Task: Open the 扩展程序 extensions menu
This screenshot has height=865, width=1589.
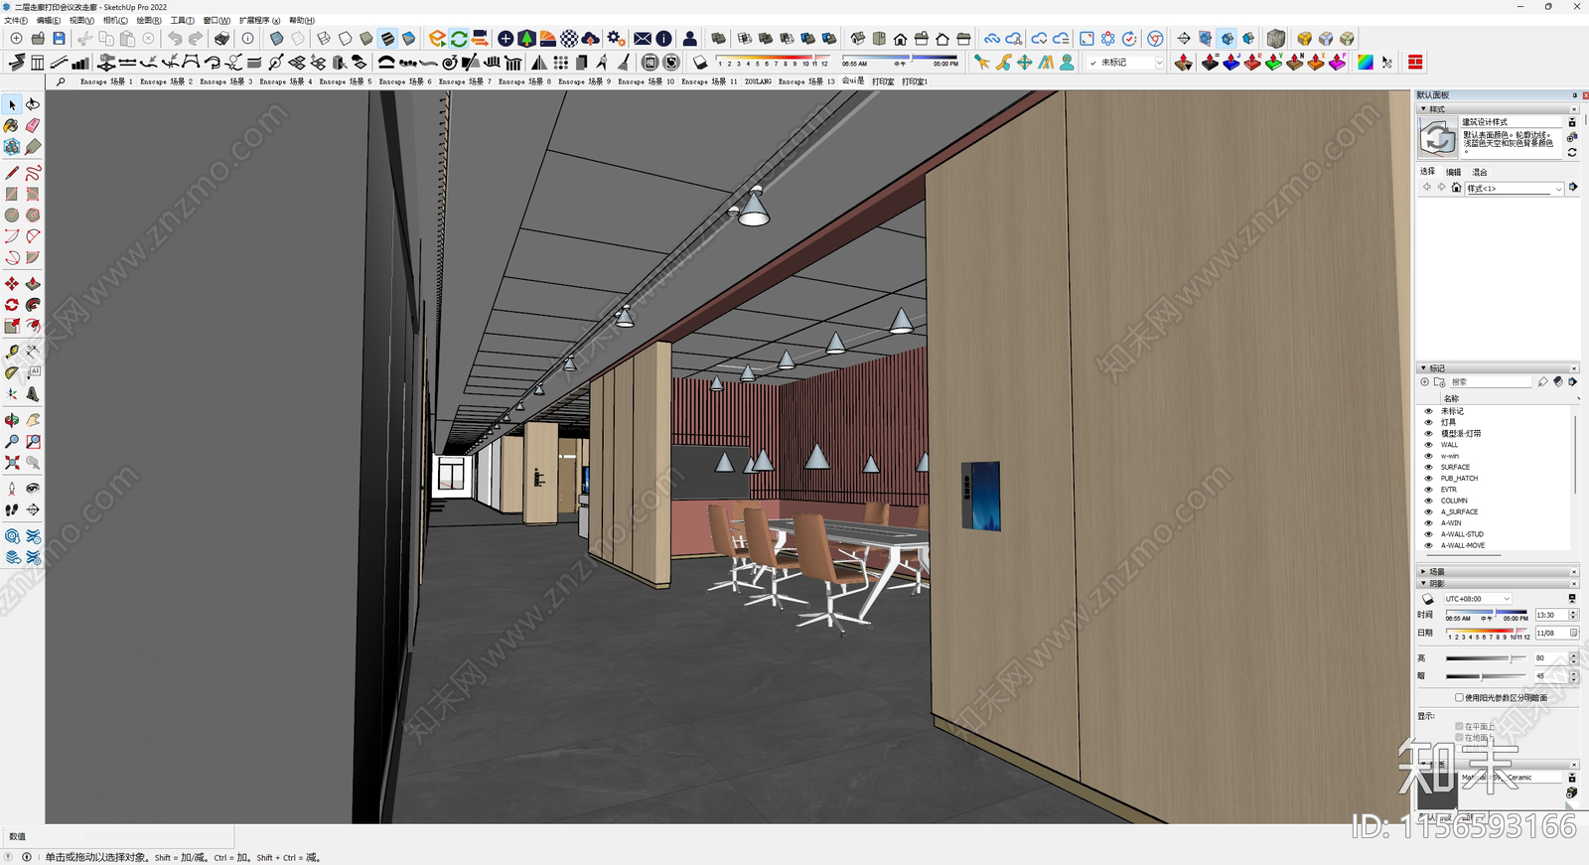Action: click(x=259, y=20)
